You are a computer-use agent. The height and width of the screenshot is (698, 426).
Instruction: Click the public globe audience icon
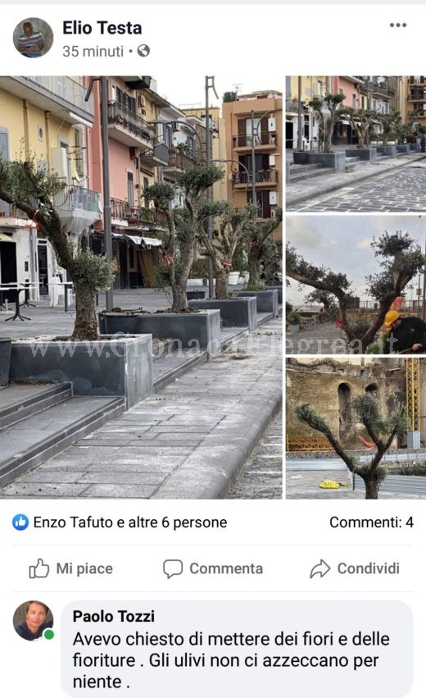tap(143, 51)
